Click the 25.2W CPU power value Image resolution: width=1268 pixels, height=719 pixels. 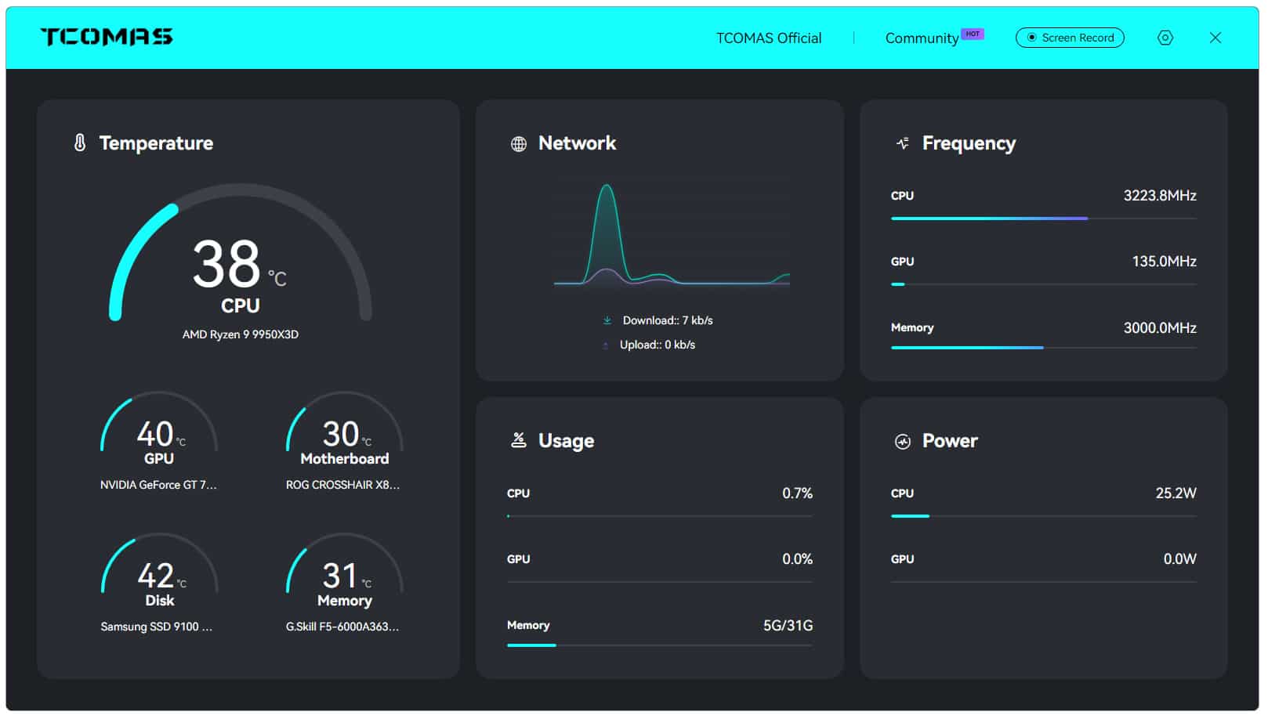(1176, 493)
